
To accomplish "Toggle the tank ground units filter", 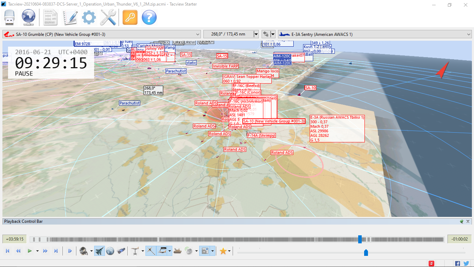I will pyautogui.click(x=178, y=251).
